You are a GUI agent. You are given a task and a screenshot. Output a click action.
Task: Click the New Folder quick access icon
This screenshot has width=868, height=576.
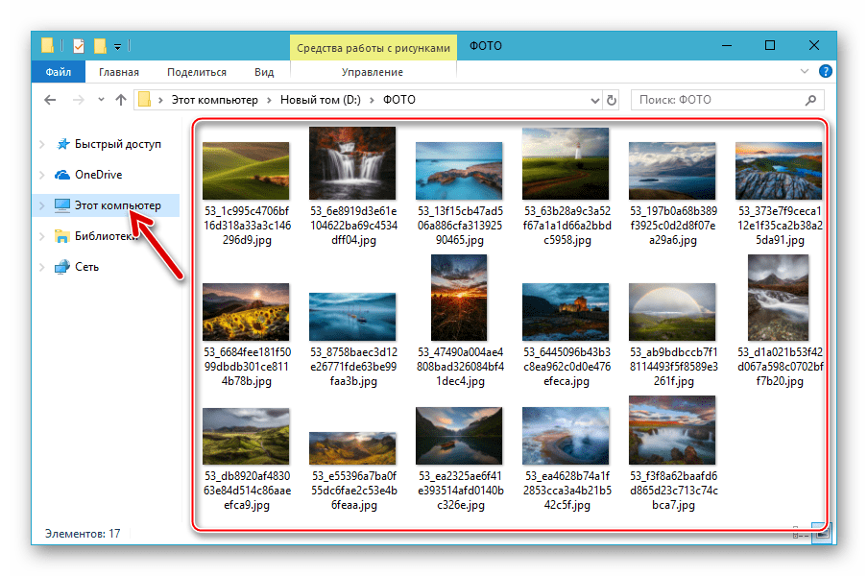point(100,46)
